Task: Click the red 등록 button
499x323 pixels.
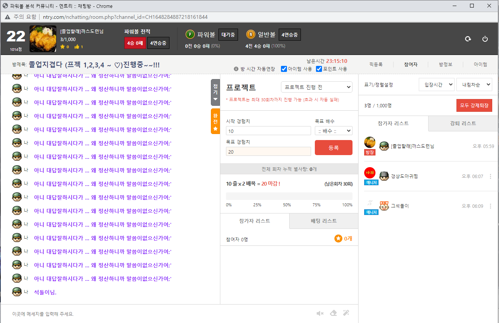Action: 333,148
